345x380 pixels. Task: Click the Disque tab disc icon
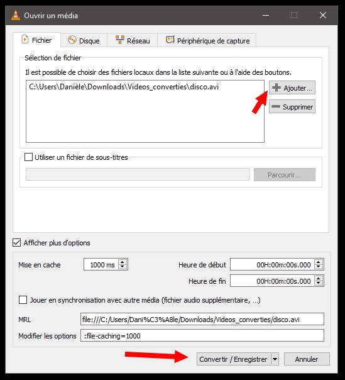click(x=72, y=40)
